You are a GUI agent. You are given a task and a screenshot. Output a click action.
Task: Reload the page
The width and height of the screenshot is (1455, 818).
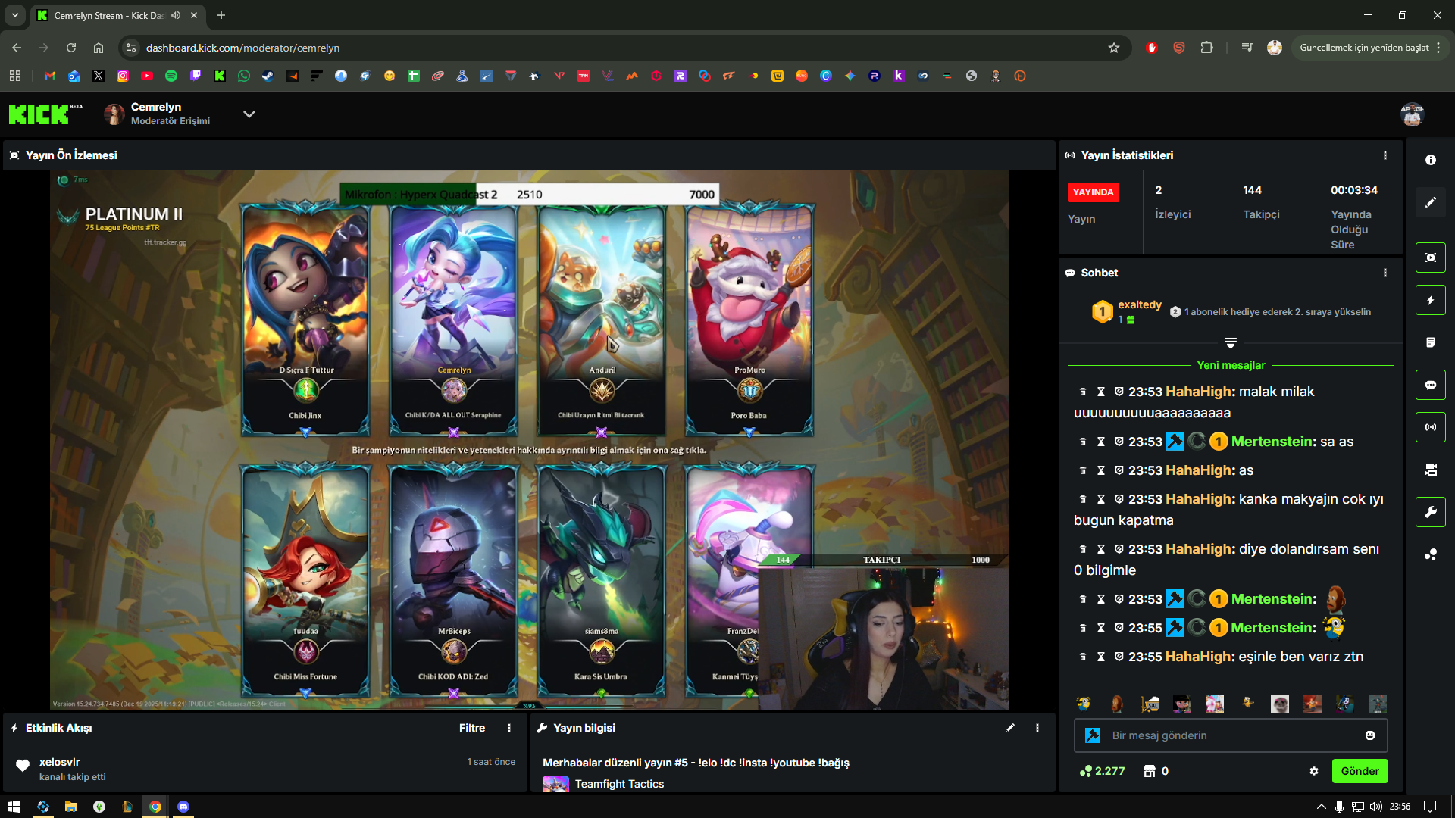point(71,48)
